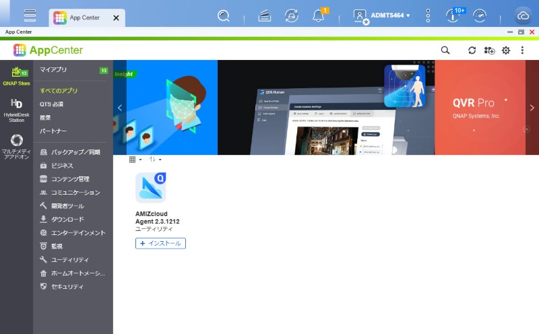Open manual install icon in App Center

tap(489, 51)
